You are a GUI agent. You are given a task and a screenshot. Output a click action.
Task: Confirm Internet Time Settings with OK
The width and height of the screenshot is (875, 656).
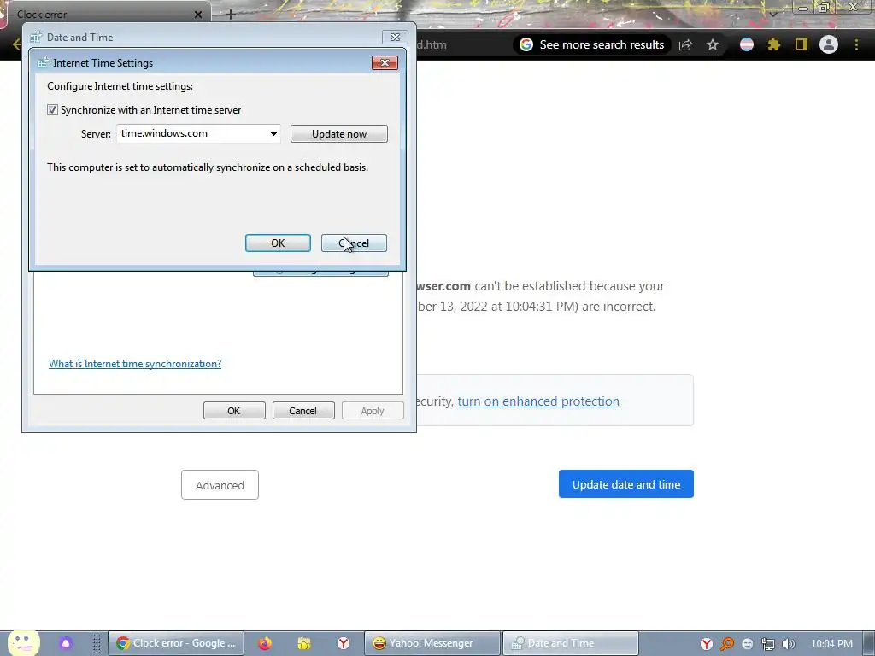(x=278, y=243)
